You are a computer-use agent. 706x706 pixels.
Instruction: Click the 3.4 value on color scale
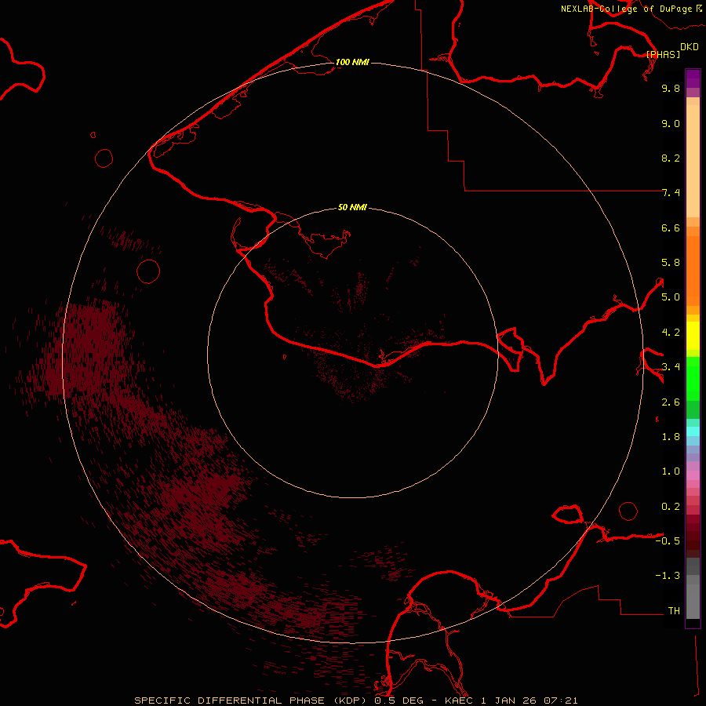(x=671, y=367)
